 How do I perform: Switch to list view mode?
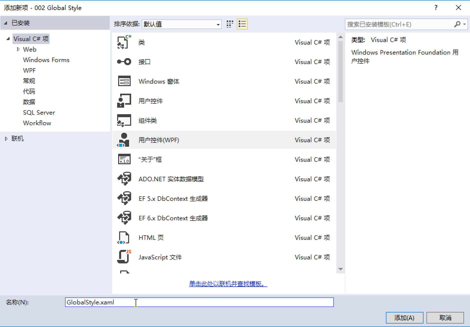[x=242, y=24]
